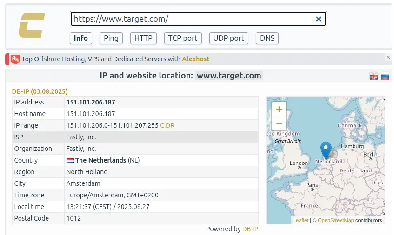
Task: Open the DB-IP powered-by link
Action: (250, 229)
